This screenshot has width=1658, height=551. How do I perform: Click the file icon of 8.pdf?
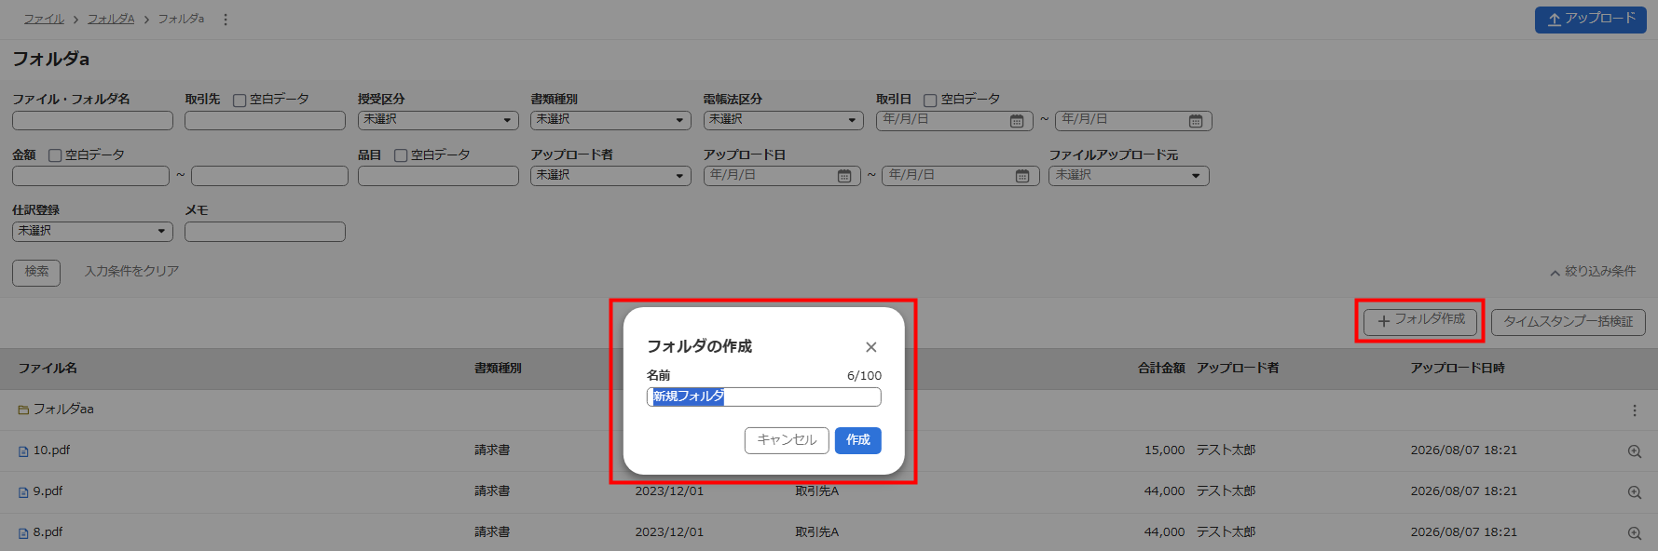tap(23, 533)
